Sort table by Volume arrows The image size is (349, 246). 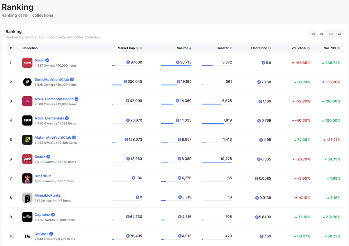190,48
